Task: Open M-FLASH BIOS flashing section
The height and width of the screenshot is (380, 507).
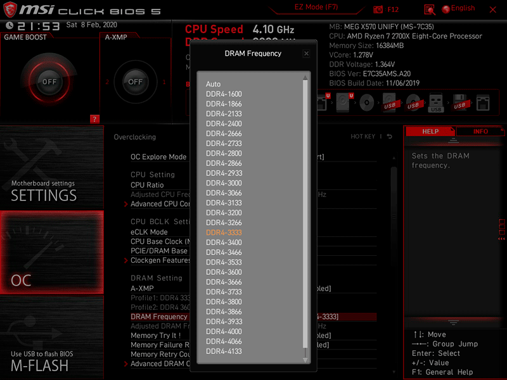Action: coord(52,338)
